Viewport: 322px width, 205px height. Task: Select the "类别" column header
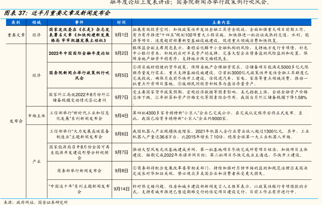pos(16,22)
